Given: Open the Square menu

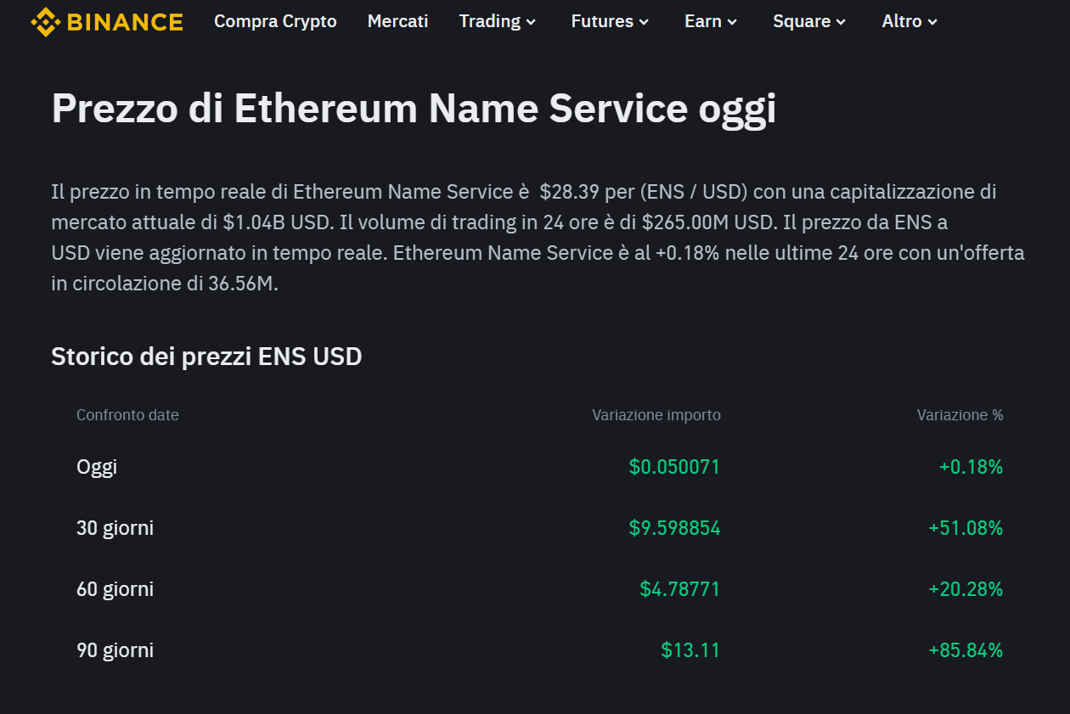Looking at the screenshot, I should point(809,21).
